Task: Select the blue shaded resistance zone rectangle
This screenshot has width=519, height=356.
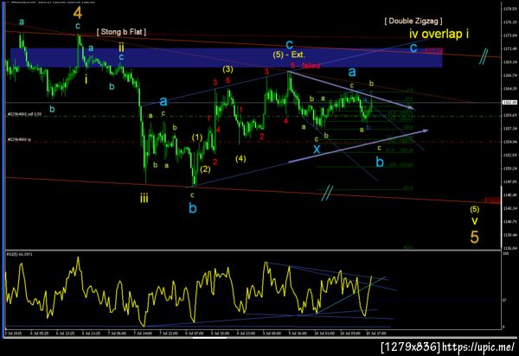Action: point(226,58)
